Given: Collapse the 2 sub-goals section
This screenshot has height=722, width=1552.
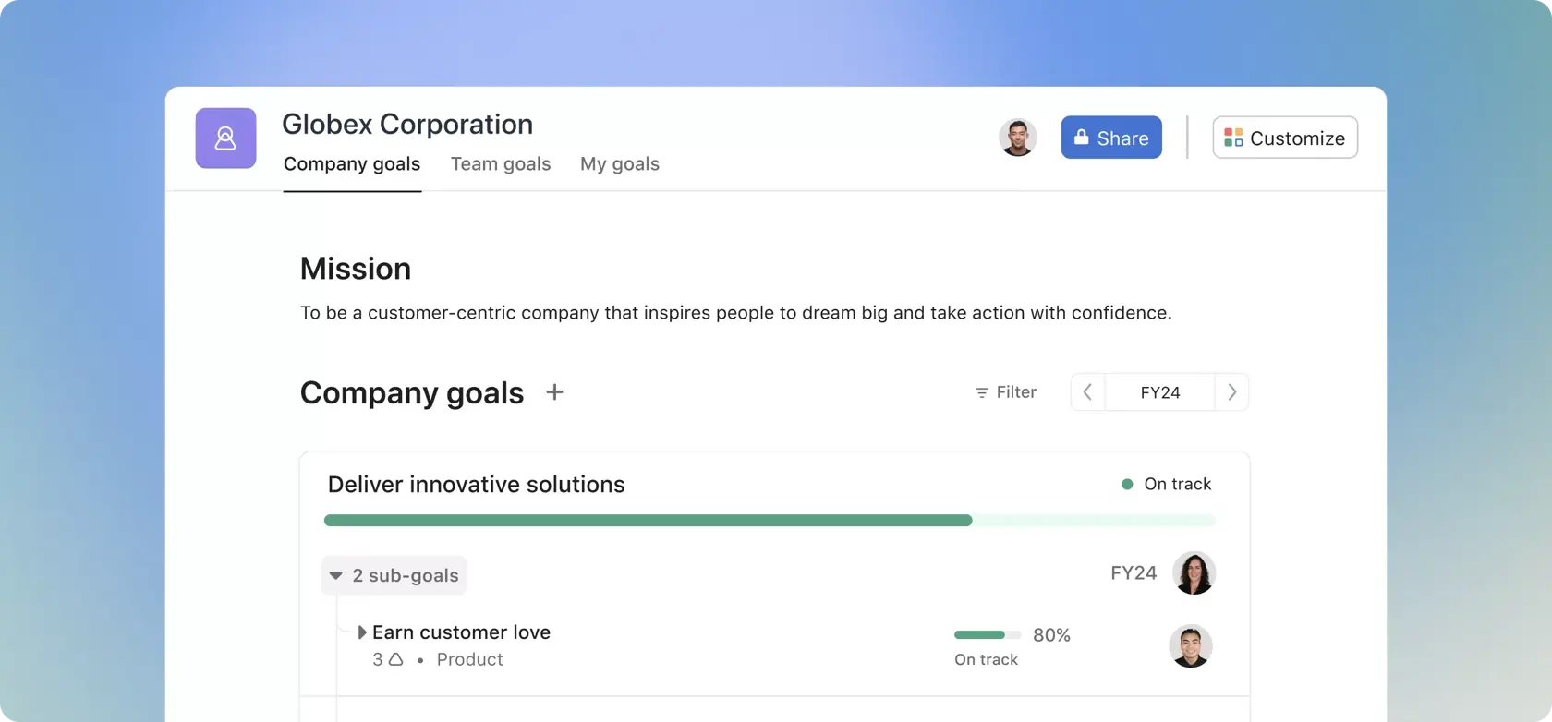Looking at the screenshot, I should click(x=336, y=574).
